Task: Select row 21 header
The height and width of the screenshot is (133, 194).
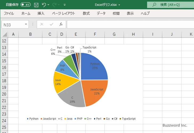Action: (x=4, y=101)
